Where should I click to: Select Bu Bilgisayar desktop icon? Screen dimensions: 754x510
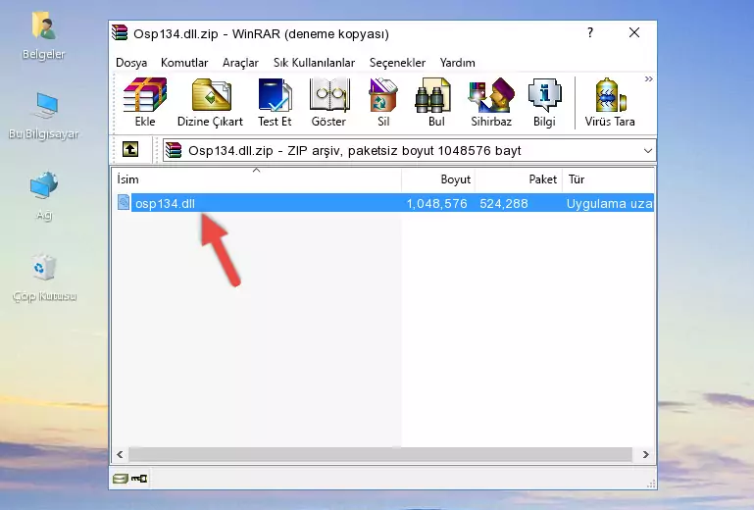click(44, 116)
